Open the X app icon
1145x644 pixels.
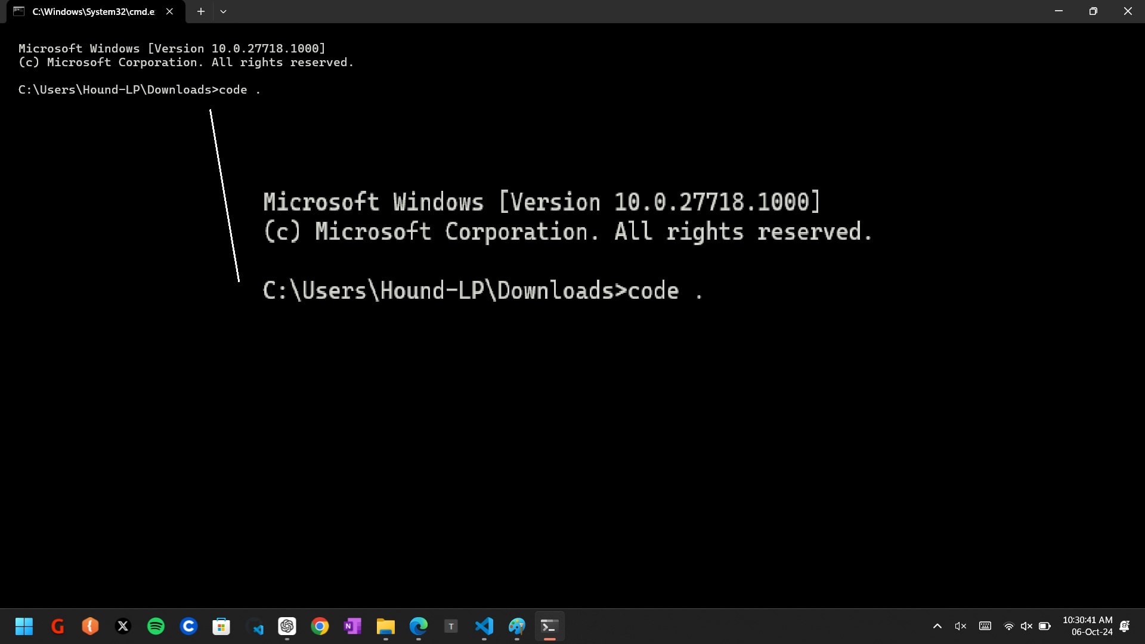[123, 626]
